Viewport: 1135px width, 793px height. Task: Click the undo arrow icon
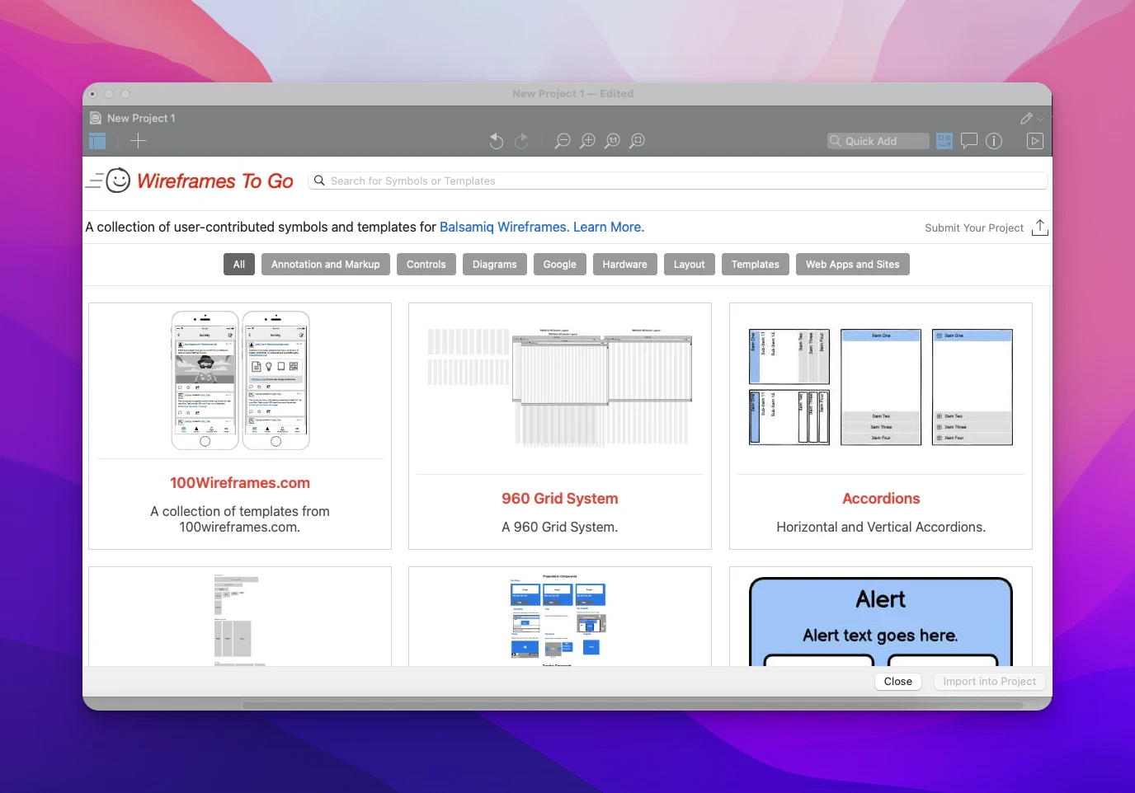(x=496, y=141)
